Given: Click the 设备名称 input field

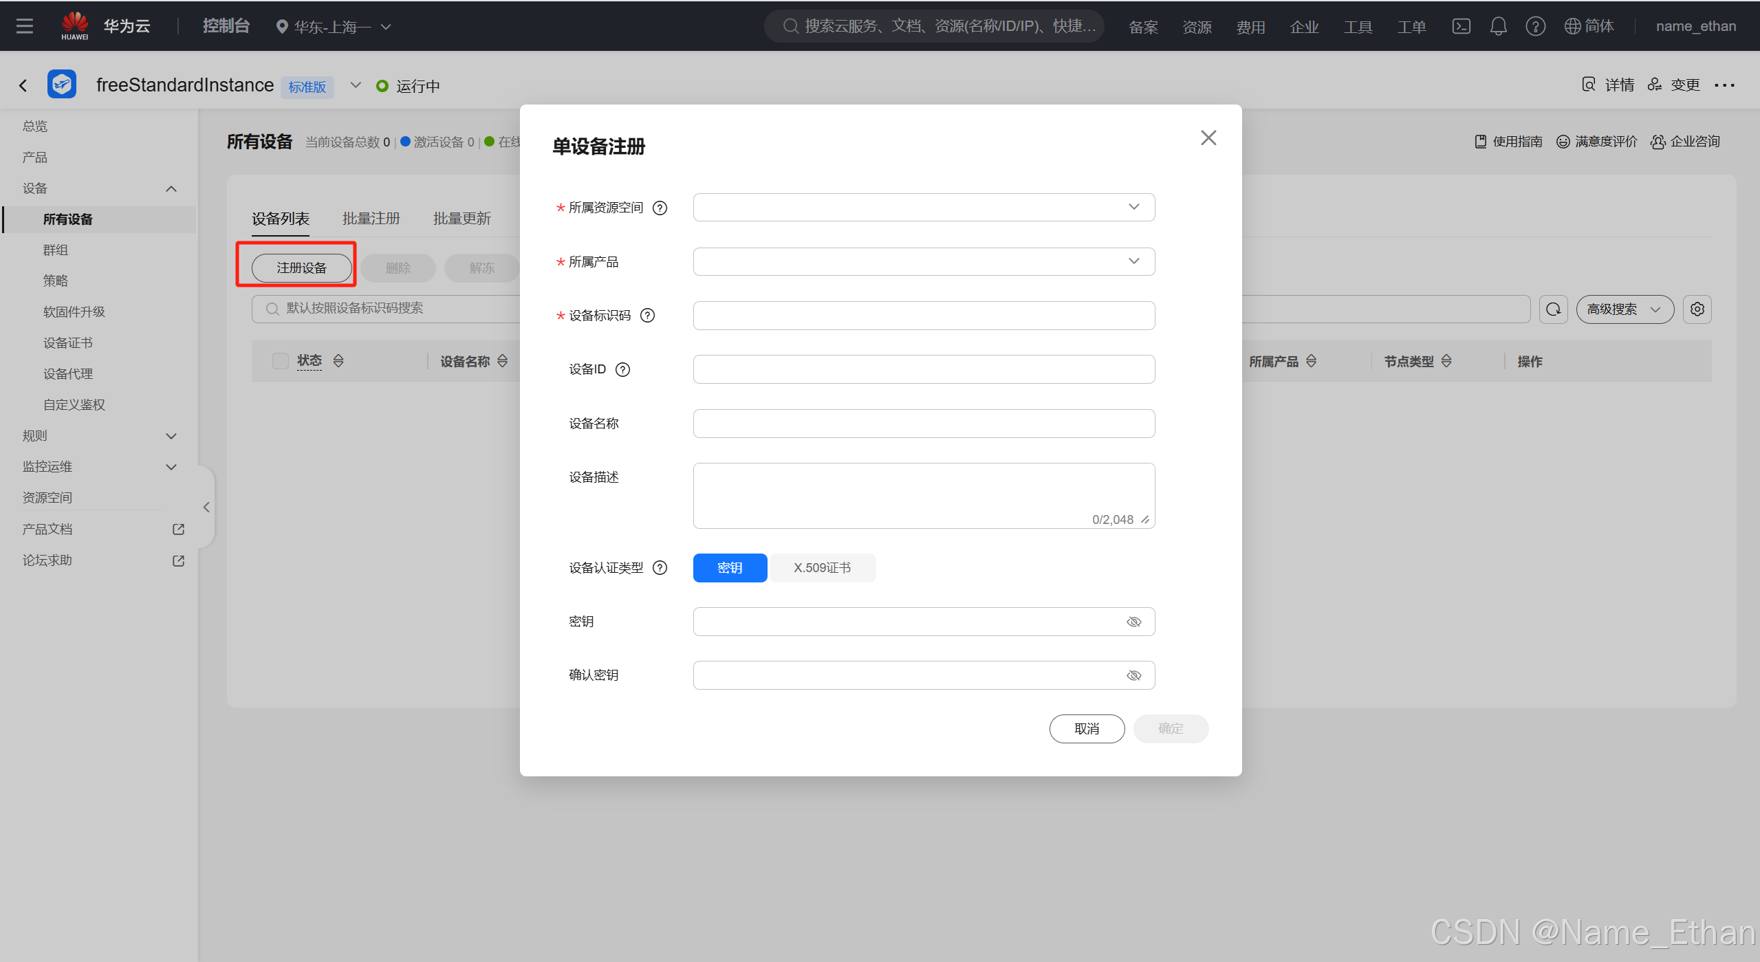Looking at the screenshot, I should (923, 424).
